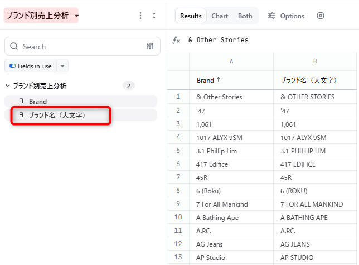Viewport: 359px width, 265px height.
Task: Click the field count badge 2
Action: (x=129, y=86)
